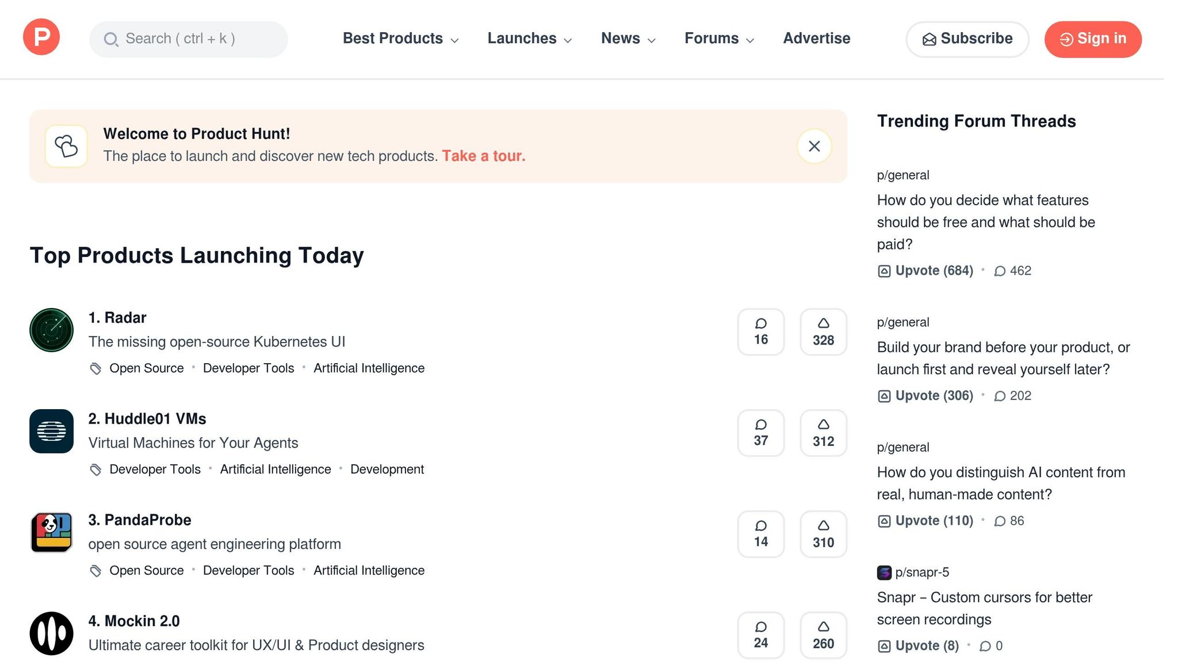Click 'The missing open-source Kubernetes UI' text
Screen dimensions: 1178x662
click(x=217, y=342)
